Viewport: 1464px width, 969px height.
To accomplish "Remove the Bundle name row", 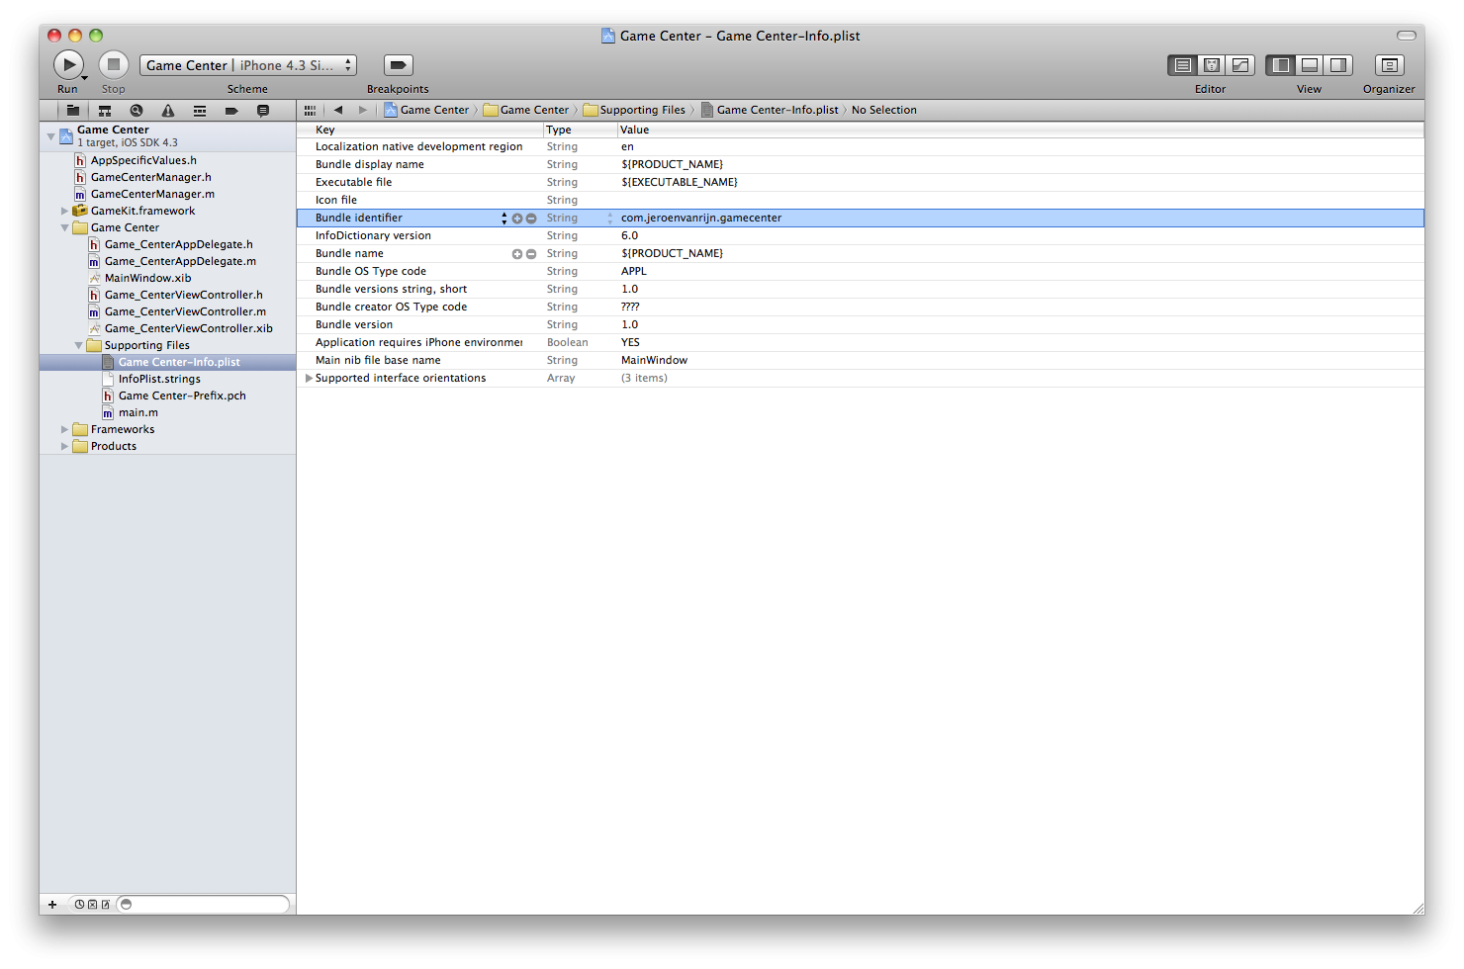I will click(x=531, y=254).
